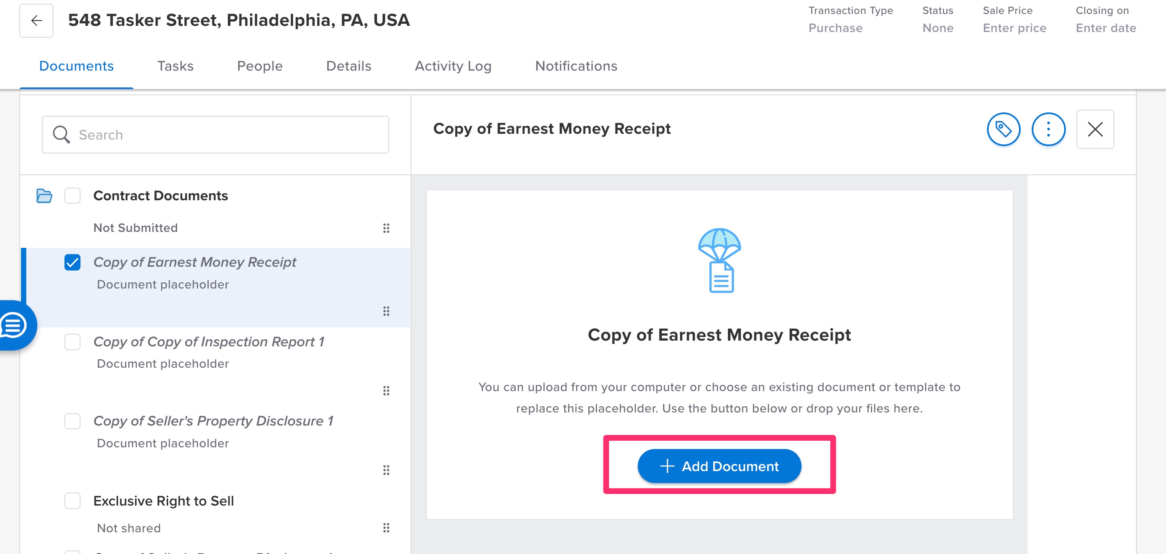Click drag handle for Earnest Money Receipt row

point(386,311)
